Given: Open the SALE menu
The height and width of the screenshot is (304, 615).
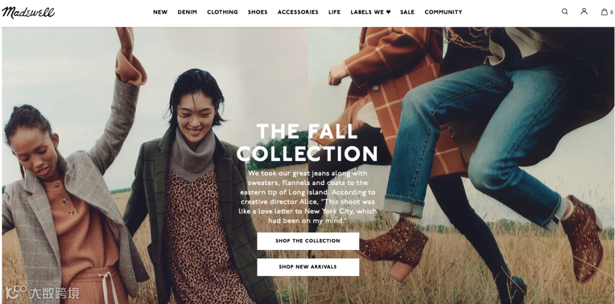Looking at the screenshot, I should coord(407,12).
